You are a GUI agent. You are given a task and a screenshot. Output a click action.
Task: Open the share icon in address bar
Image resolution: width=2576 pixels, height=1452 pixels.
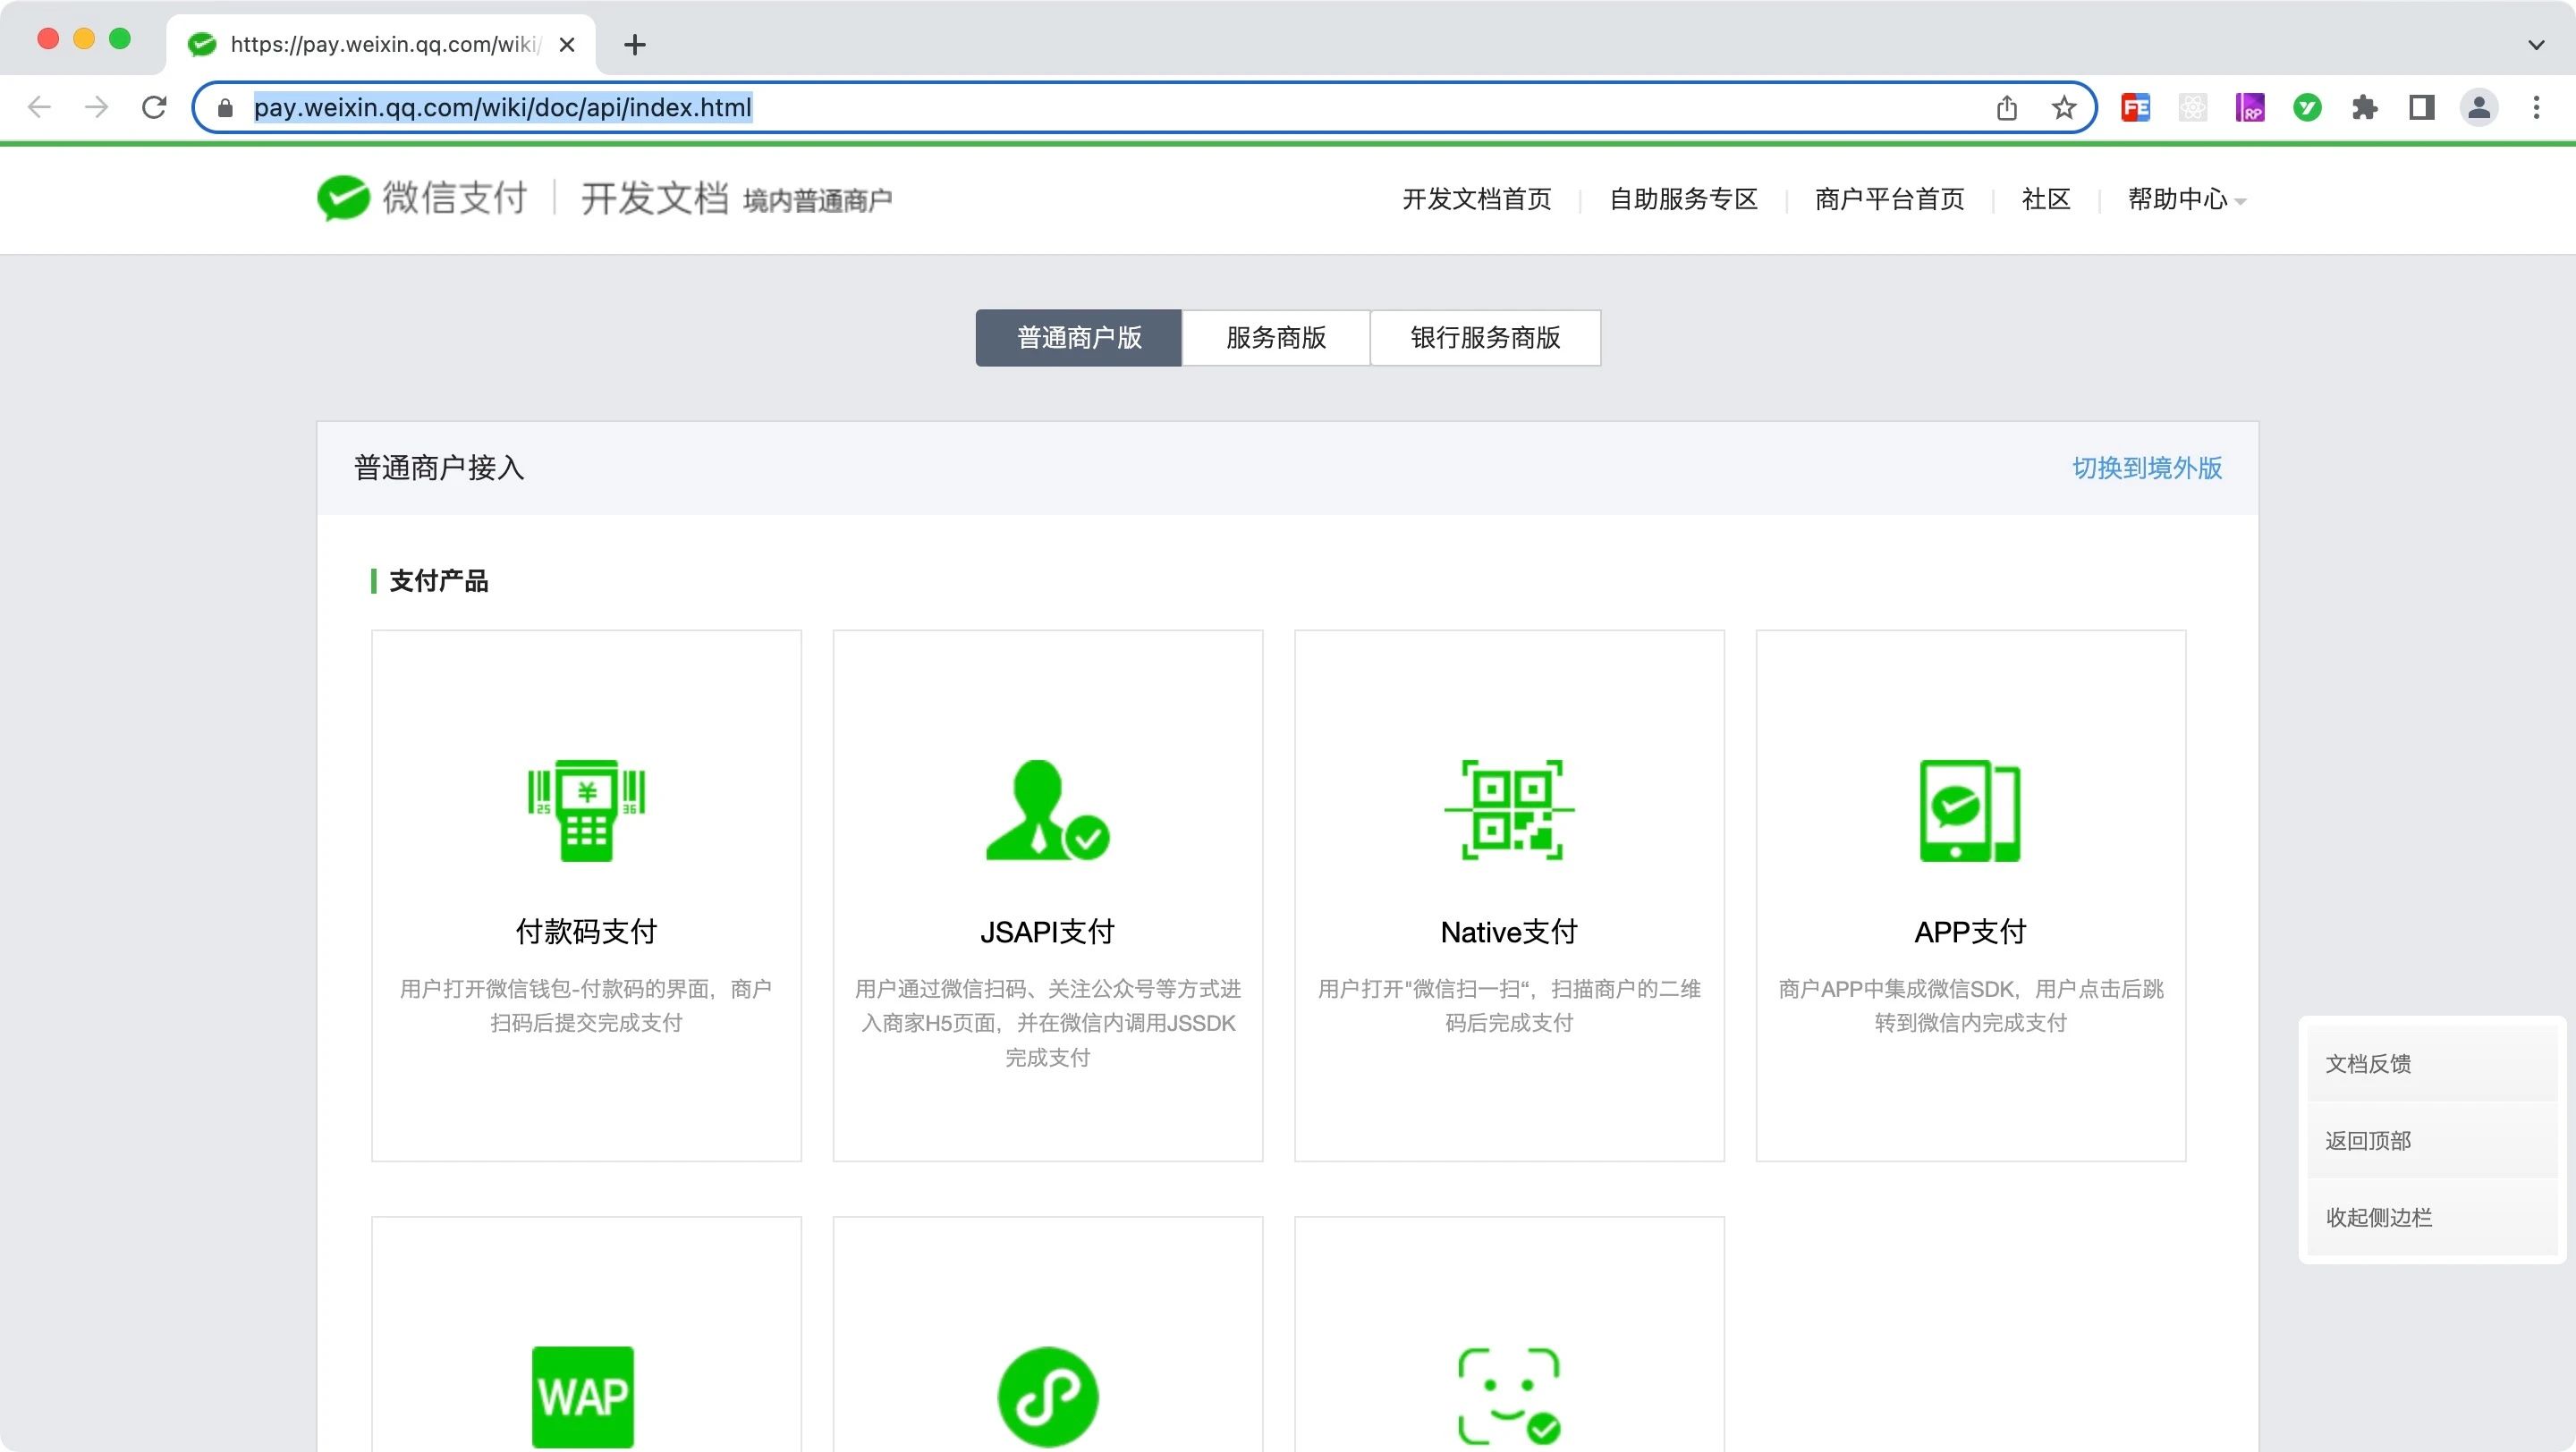2007,107
